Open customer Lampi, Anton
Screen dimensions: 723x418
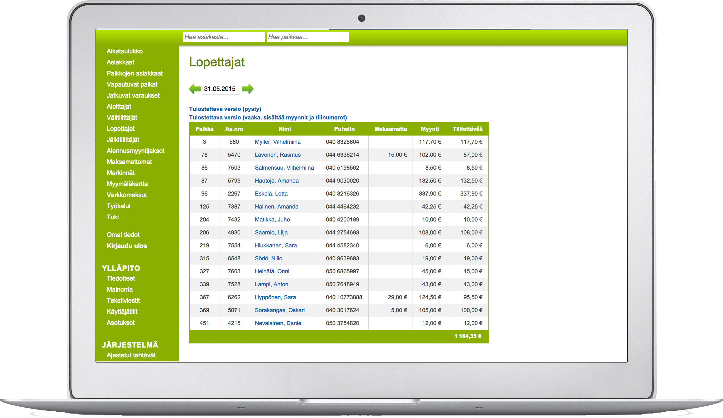click(x=272, y=284)
